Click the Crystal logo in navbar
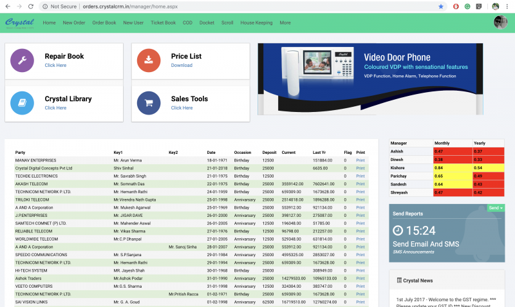This screenshot has height=307, width=515. click(19, 23)
